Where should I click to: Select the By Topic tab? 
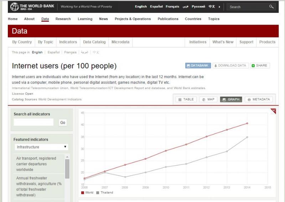tap(46, 42)
